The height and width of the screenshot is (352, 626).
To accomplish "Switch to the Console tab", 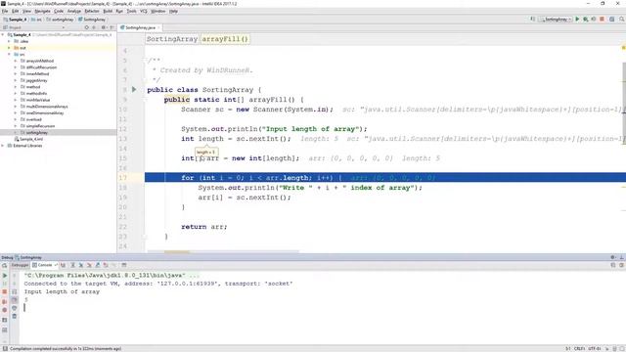I will coord(45,265).
